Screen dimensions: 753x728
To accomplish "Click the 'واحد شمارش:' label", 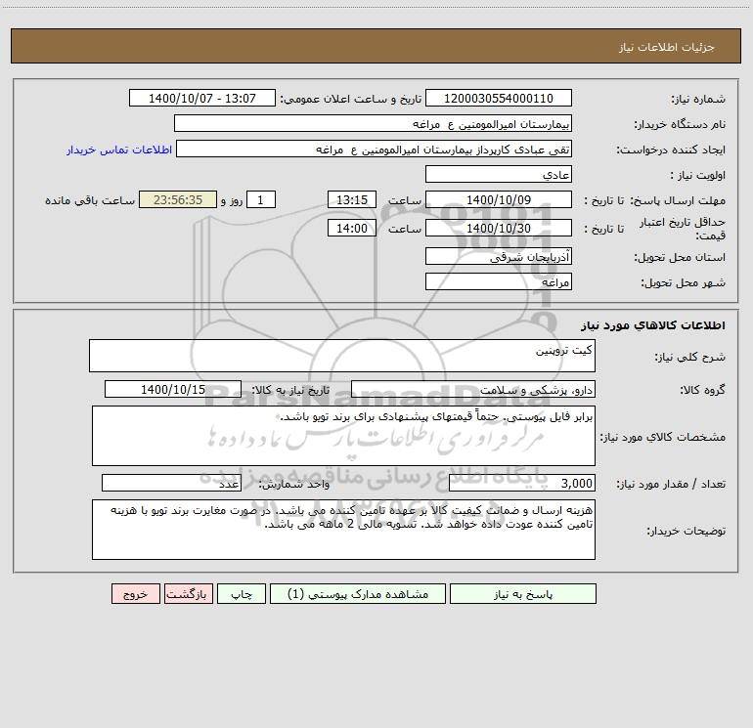I will 294,484.
